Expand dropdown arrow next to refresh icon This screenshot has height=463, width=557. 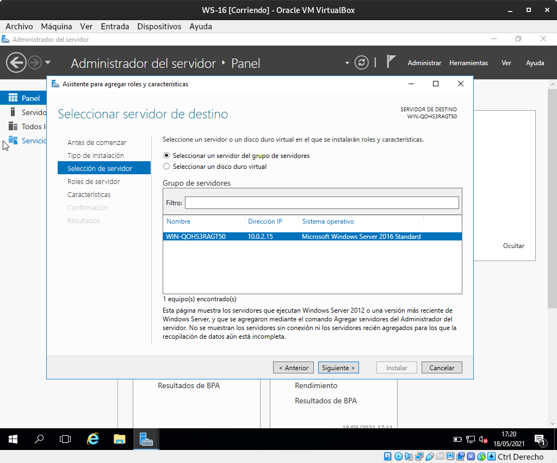pyautogui.click(x=348, y=63)
